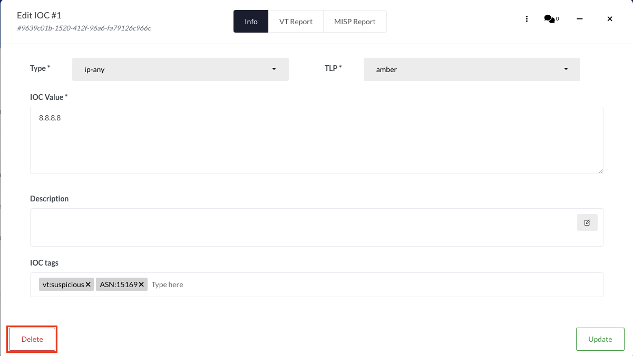The image size is (633, 356).
Task: Remove the vt:suspicious tag
Action: pyautogui.click(x=89, y=284)
